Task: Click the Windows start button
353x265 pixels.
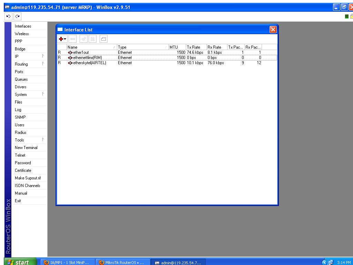Action: (20, 262)
